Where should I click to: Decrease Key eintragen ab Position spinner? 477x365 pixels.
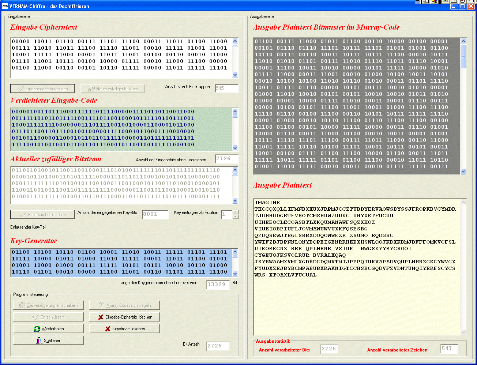coord(236,217)
